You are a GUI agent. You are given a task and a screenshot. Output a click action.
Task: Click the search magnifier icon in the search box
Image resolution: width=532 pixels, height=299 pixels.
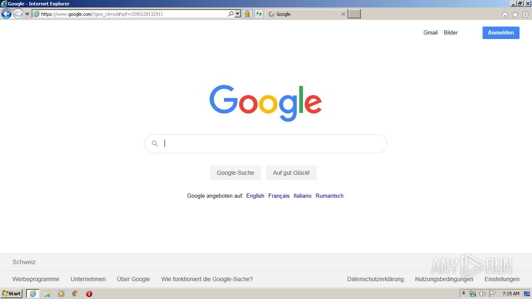coord(155,143)
